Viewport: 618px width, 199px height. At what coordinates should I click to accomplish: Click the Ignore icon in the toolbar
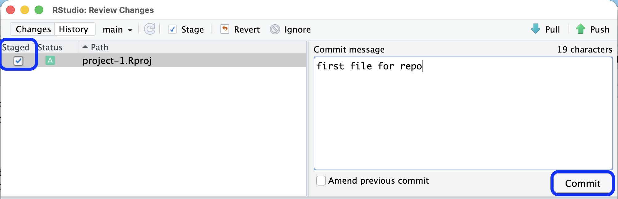point(274,29)
